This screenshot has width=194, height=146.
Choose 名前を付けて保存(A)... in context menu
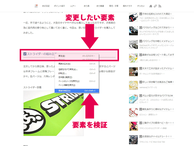(x=77, y=69)
